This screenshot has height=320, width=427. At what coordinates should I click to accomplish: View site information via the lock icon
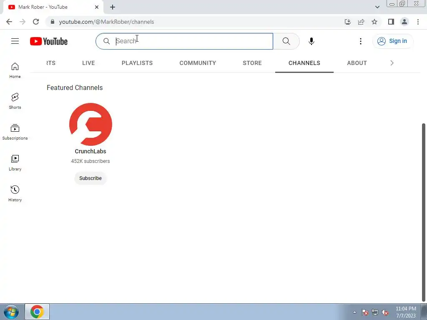[53, 22]
